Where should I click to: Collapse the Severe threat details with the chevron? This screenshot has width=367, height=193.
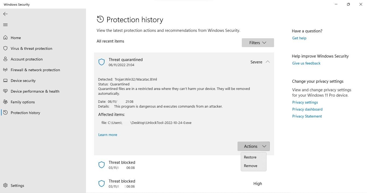268,62
